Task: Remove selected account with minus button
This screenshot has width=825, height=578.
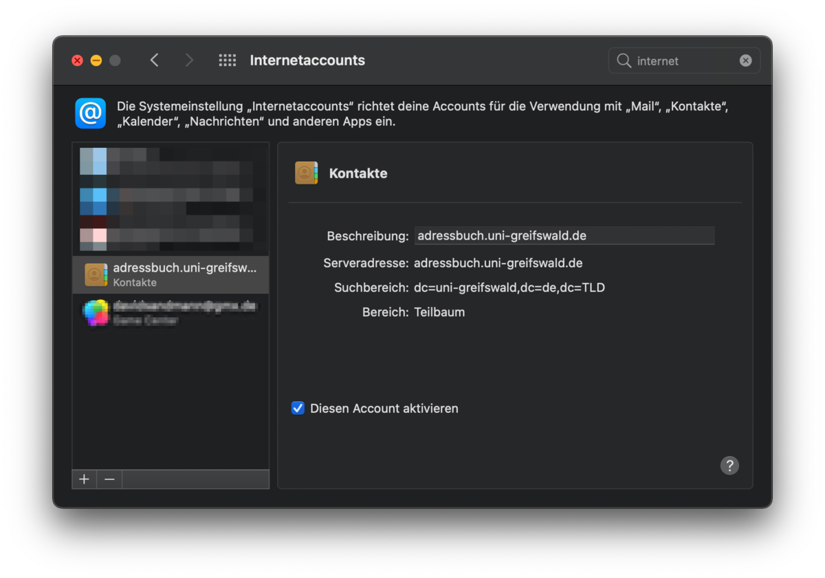Action: pos(109,480)
